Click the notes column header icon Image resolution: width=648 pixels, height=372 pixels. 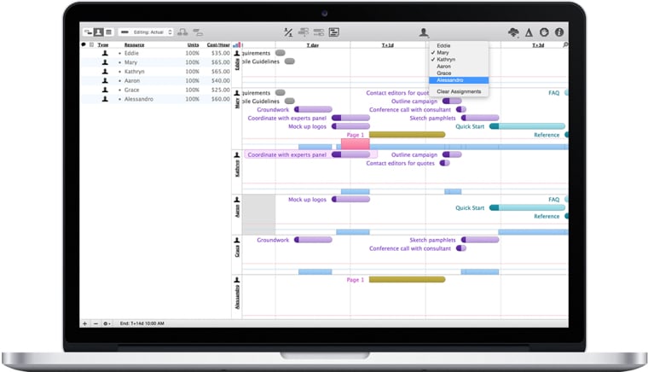click(84, 44)
